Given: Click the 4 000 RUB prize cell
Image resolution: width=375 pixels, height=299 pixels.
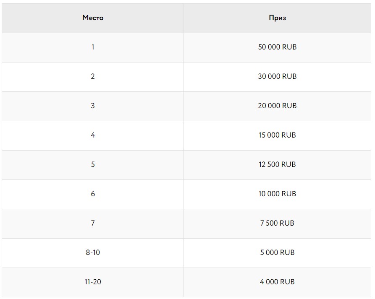Looking at the screenshot, I should (x=277, y=282).
